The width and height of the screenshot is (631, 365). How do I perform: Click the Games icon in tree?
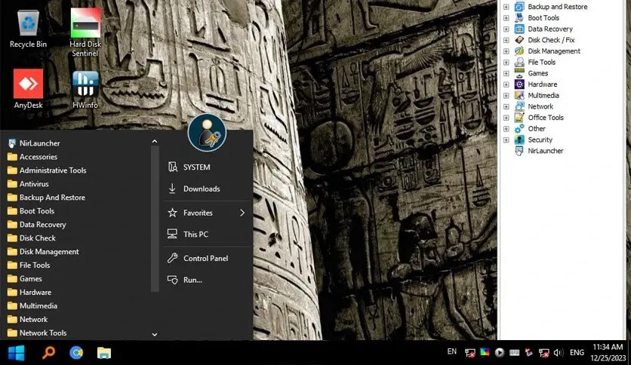click(519, 73)
